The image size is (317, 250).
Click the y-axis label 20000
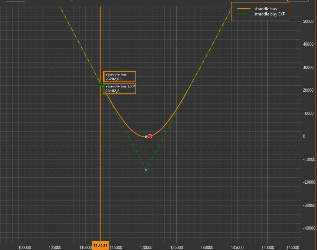tap(308, 90)
